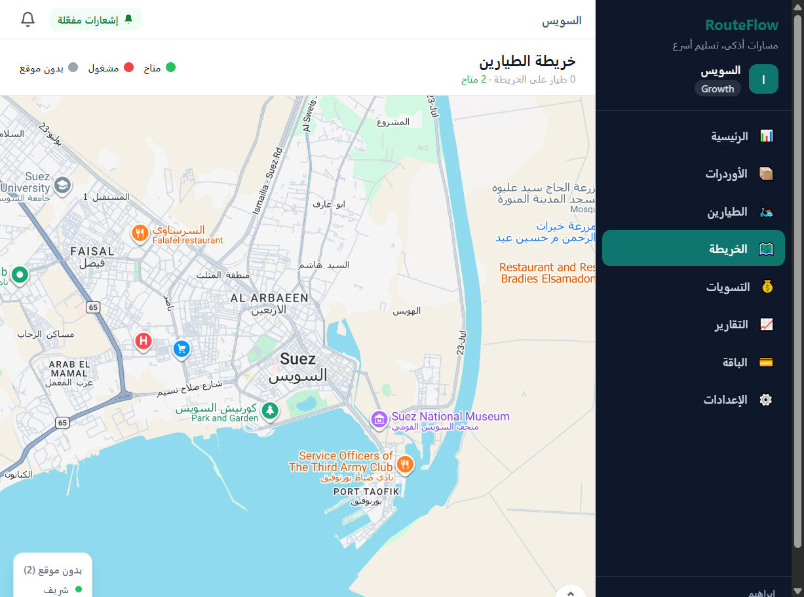Open notifications bell icon

pyautogui.click(x=28, y=20)
